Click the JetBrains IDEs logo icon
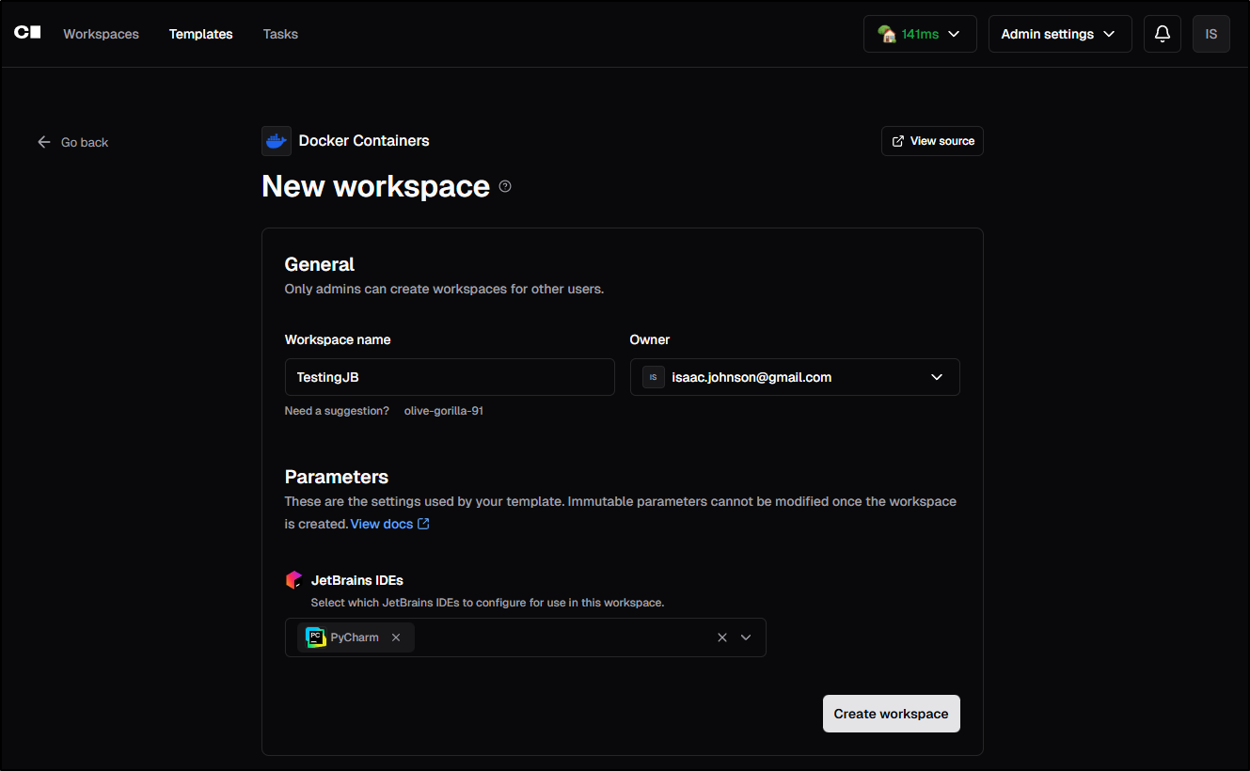 click(x=293, y=580)
